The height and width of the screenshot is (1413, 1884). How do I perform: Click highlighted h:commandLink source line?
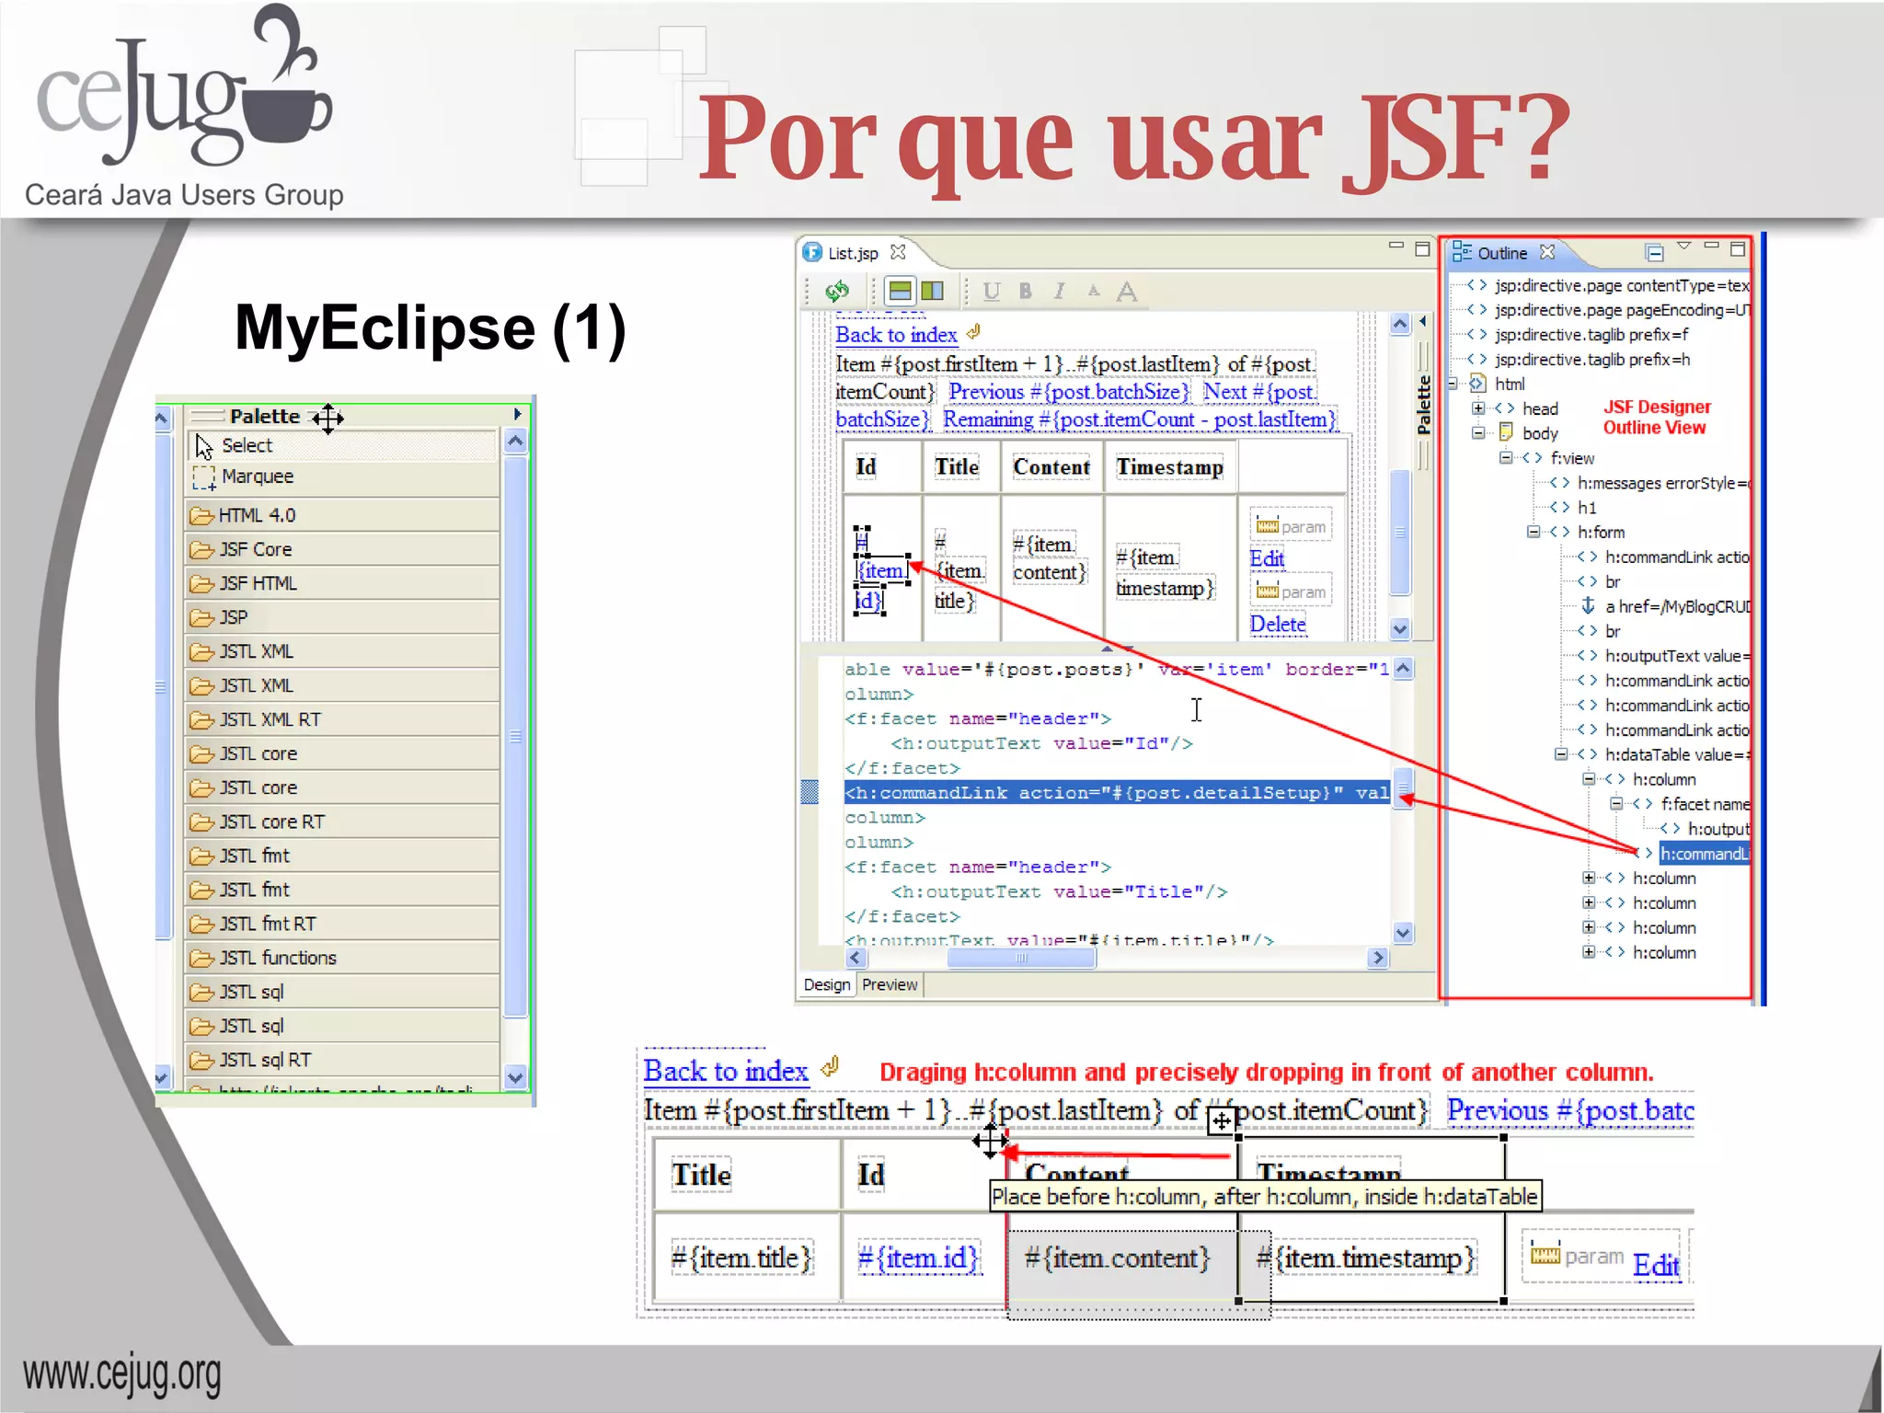(1116, 793)
